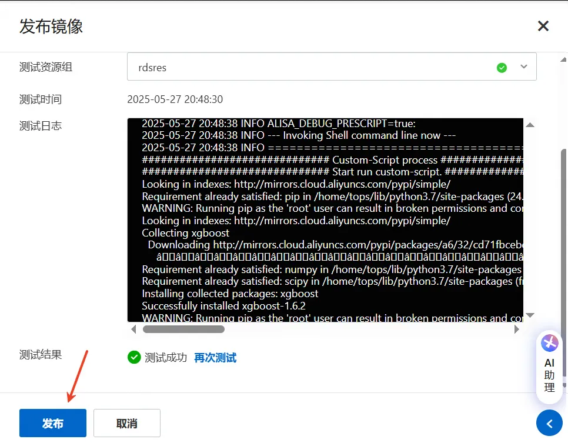The height and width of the screenshot is (446, 568).
Task: Open the rdsres resource group combo box
Action: pos(332,66)
